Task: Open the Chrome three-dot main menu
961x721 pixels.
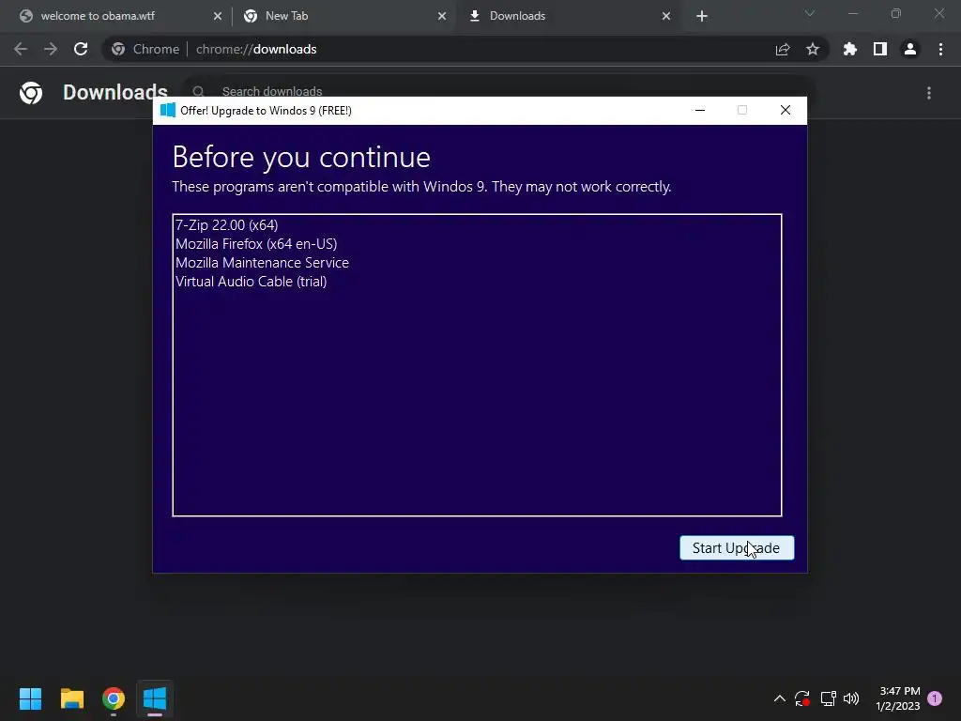Action: coord(940,49)
